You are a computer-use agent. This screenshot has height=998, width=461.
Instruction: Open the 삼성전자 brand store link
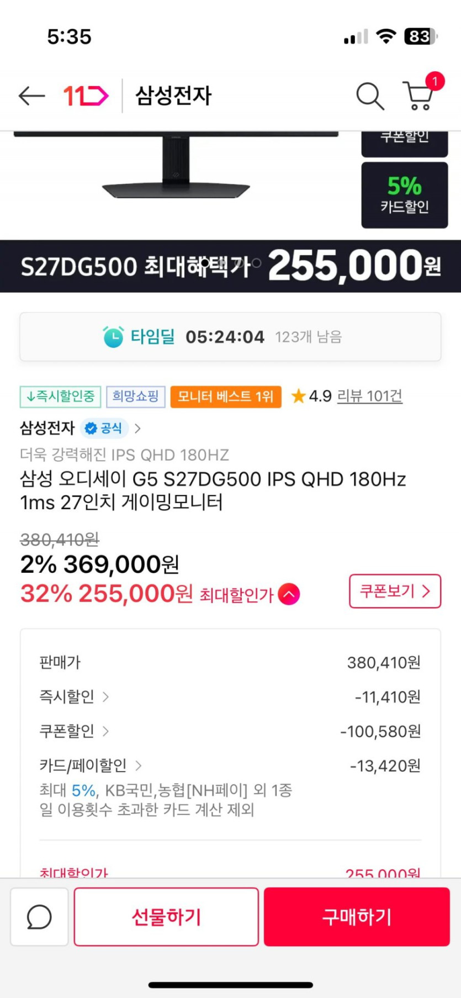[47, 428]
